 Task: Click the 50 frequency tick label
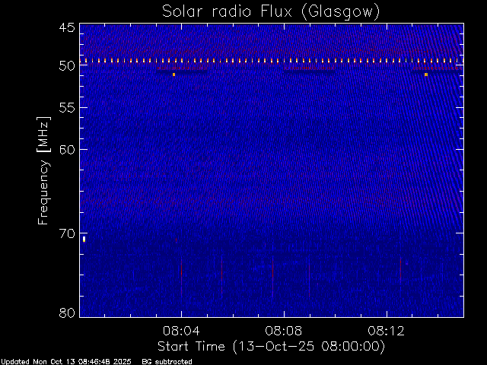[x=67, y=66]
